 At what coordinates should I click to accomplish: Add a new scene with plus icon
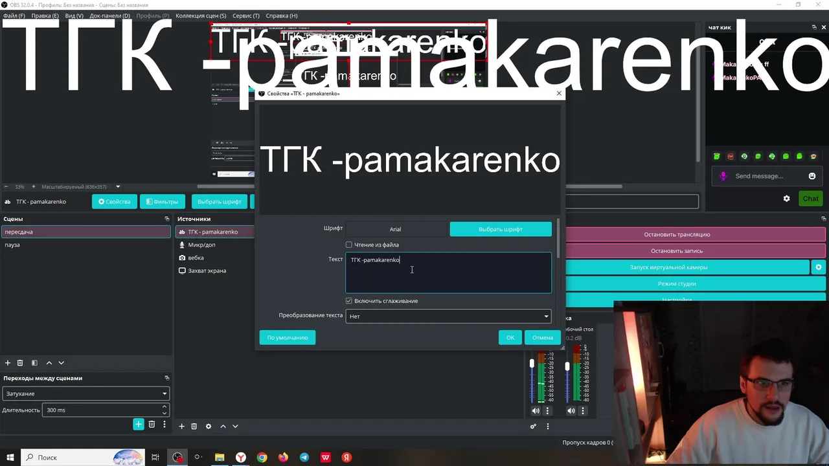tap(8, 363)
